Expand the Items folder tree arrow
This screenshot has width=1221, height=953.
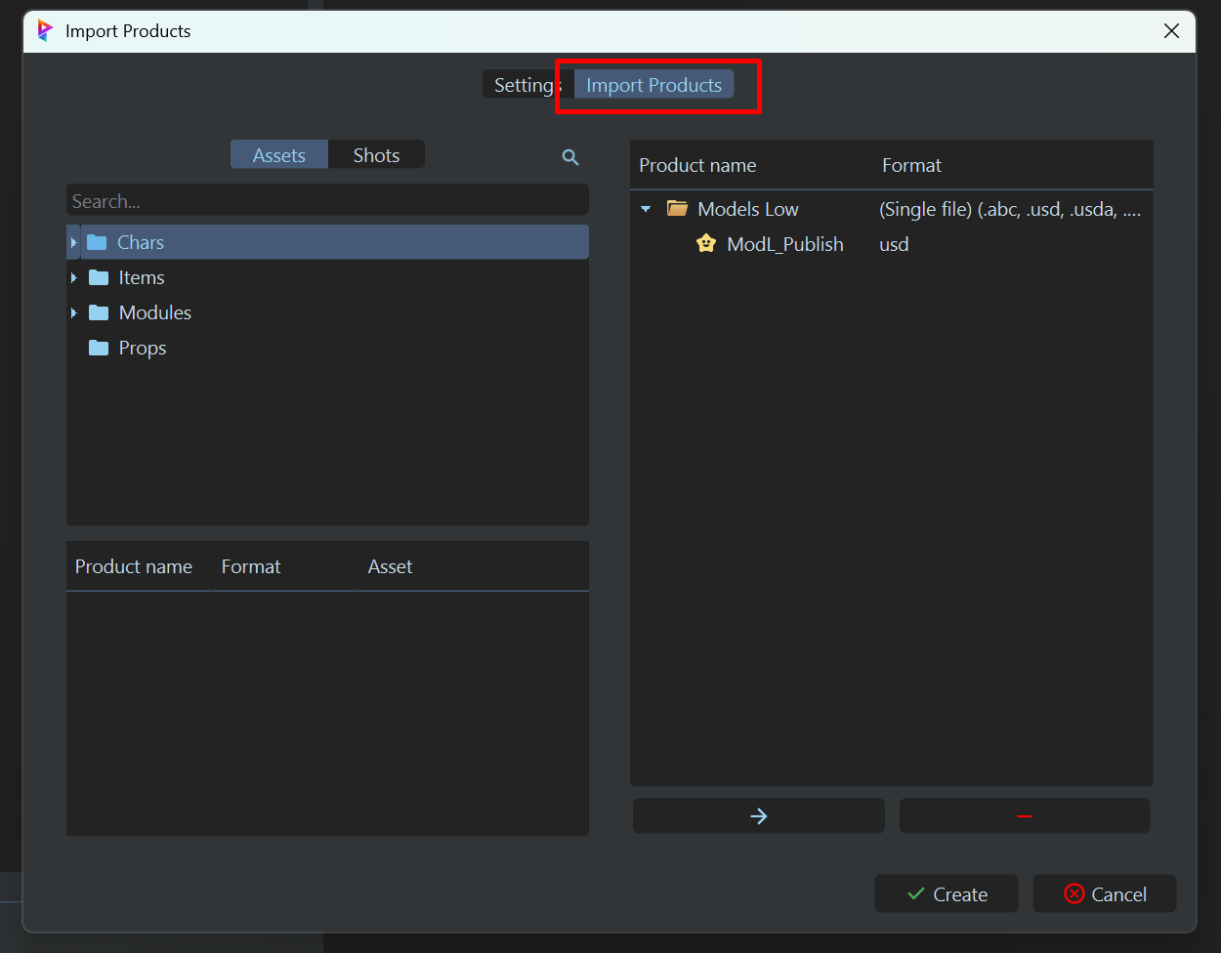[x=74, y=277]
